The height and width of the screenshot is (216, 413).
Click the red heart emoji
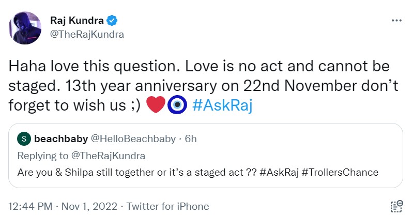[x=156, y=105]
